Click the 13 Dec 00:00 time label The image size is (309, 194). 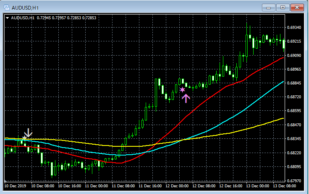point(257,186)
